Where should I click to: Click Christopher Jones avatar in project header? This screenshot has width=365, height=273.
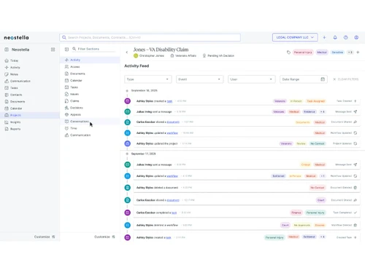(136, 55)
